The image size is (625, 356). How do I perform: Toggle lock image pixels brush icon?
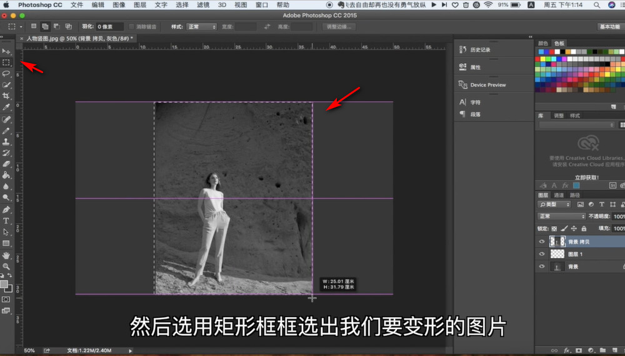tap(564, 229)
